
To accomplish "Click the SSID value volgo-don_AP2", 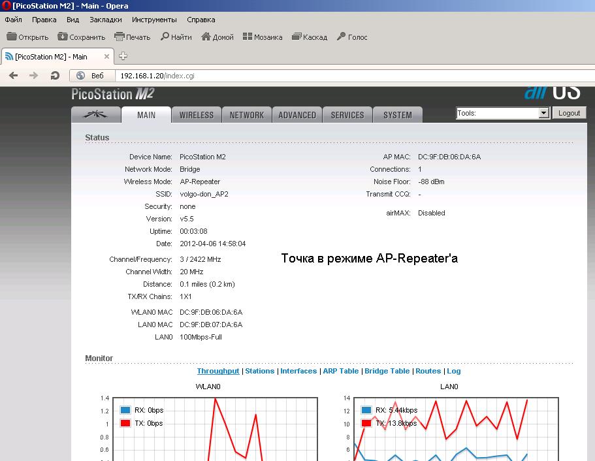I will pyautogui.click(x=204, y=194).
